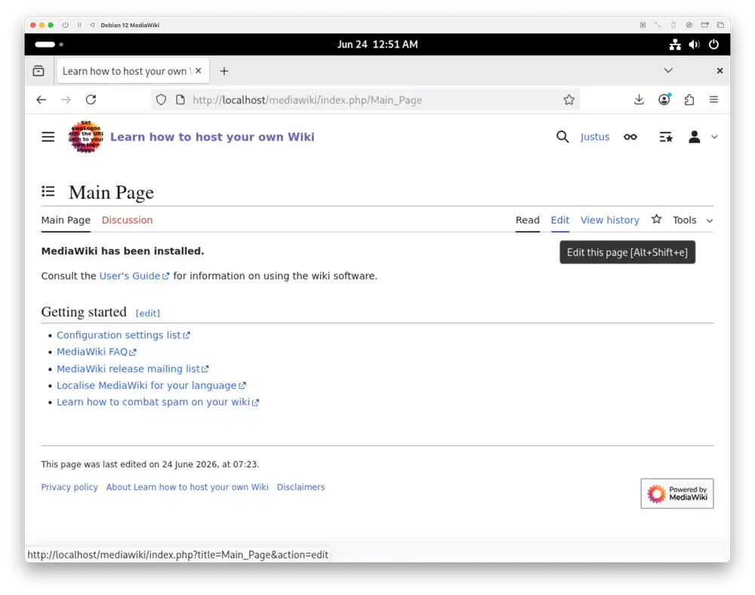Open the Firefox application menu
Screen dimensions: 755x595
click(x=713, y=100)
